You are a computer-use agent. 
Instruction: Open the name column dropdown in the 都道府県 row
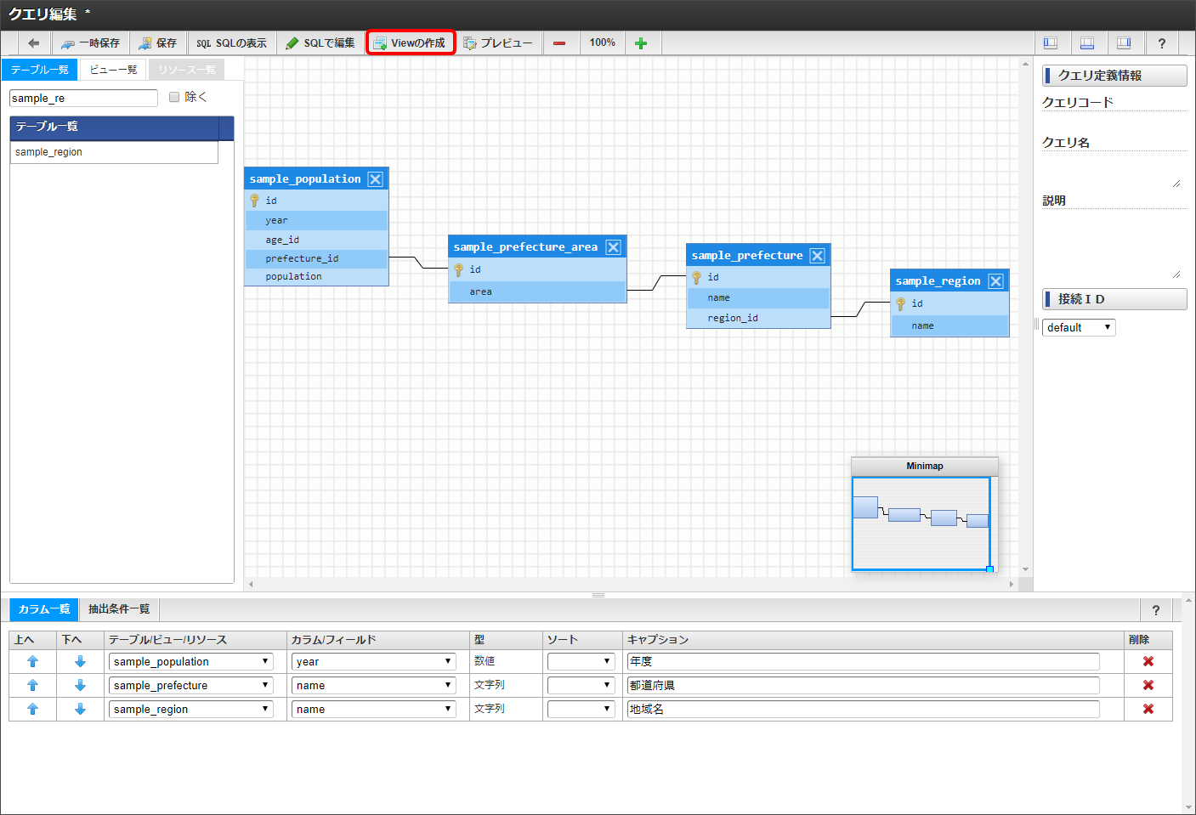(x=374, y=685)
